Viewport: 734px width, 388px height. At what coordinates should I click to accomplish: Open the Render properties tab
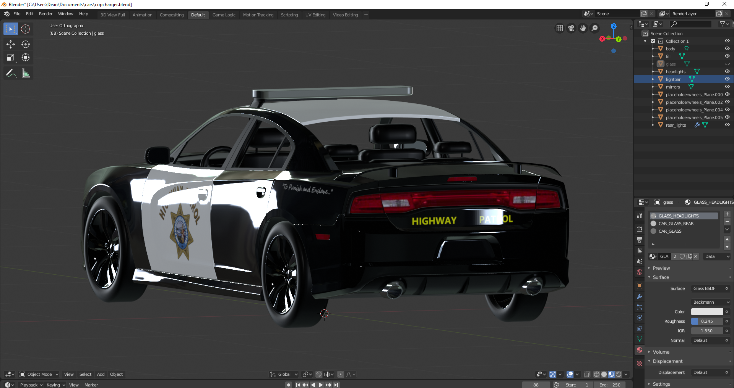coord(640,229)
